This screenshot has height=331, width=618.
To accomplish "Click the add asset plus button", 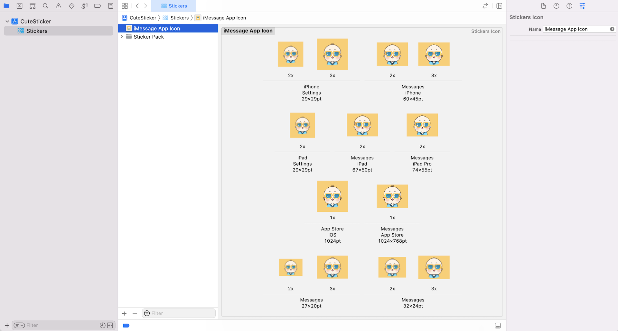I will tap(124, 313).
